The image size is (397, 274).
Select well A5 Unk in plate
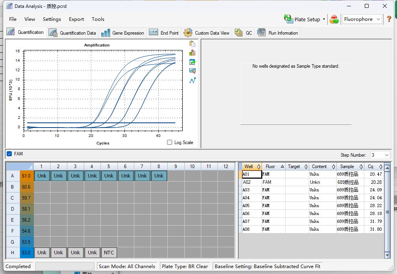pyautogui.click(x=109, y=176)
